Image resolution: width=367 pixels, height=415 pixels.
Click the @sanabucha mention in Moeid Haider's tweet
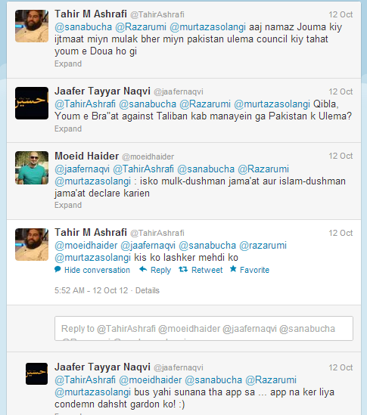coord(206,169)
